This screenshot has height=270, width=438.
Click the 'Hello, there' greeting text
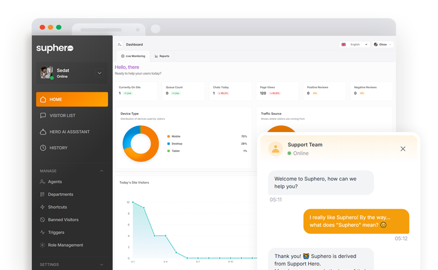coord(127,67)
